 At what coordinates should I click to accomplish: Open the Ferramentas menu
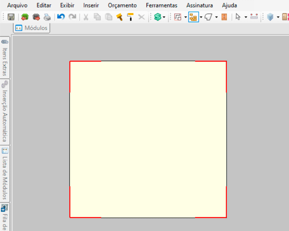(x=161, y=5)
